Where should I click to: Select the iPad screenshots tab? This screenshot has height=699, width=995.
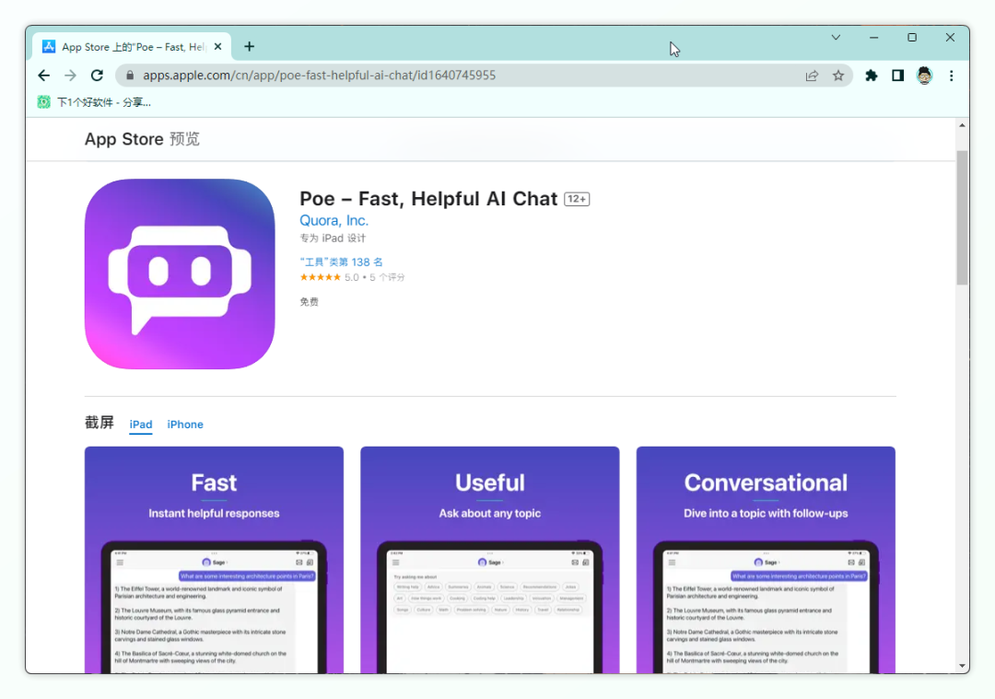point(141,425)
